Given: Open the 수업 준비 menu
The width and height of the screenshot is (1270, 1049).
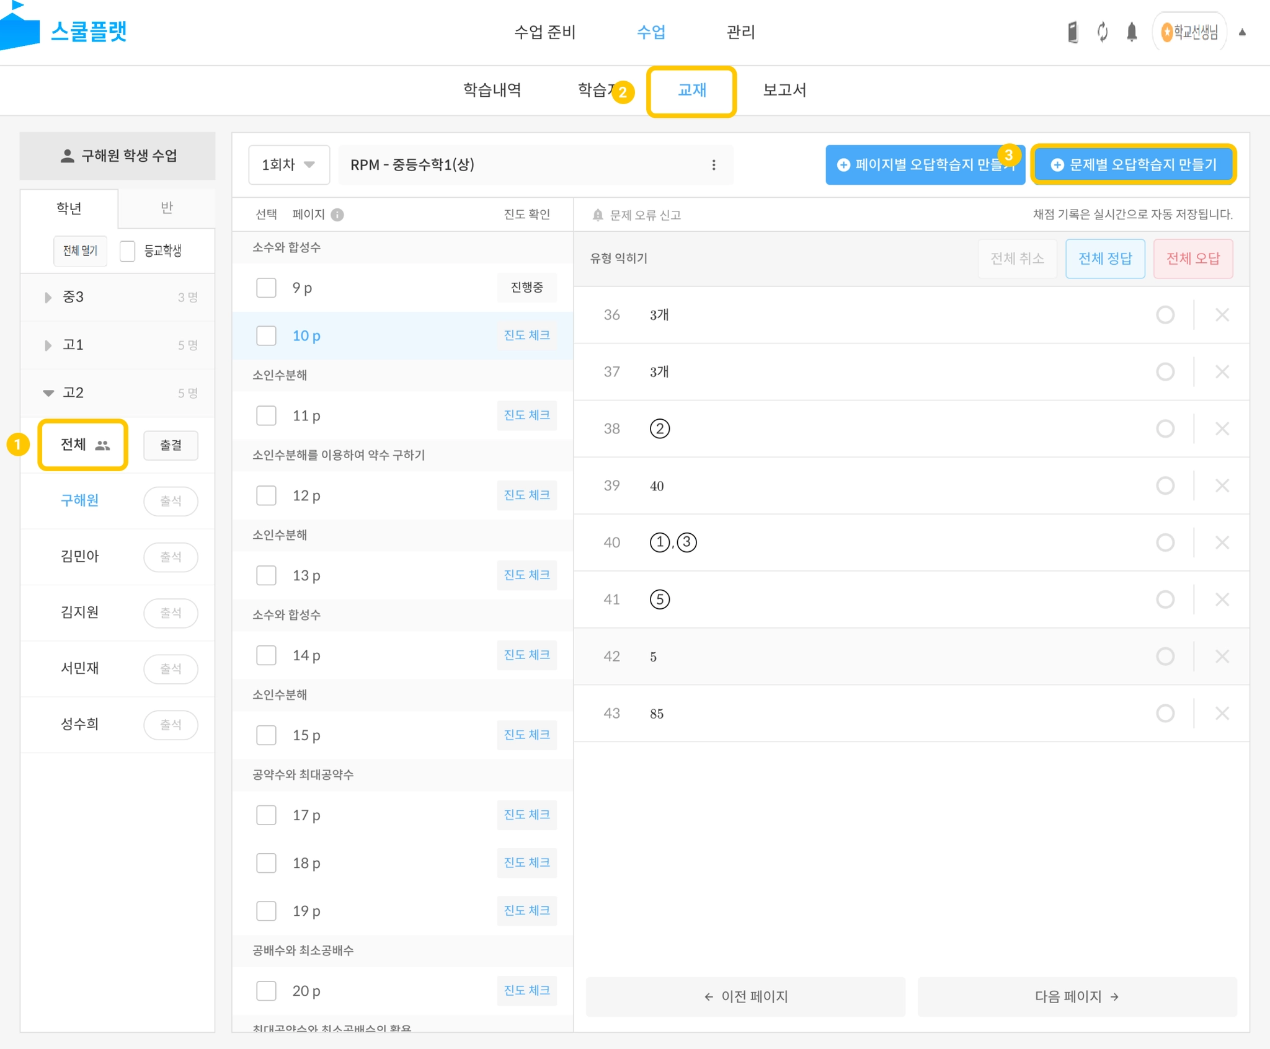Looking at the screenshot, I should click(544, 32).
